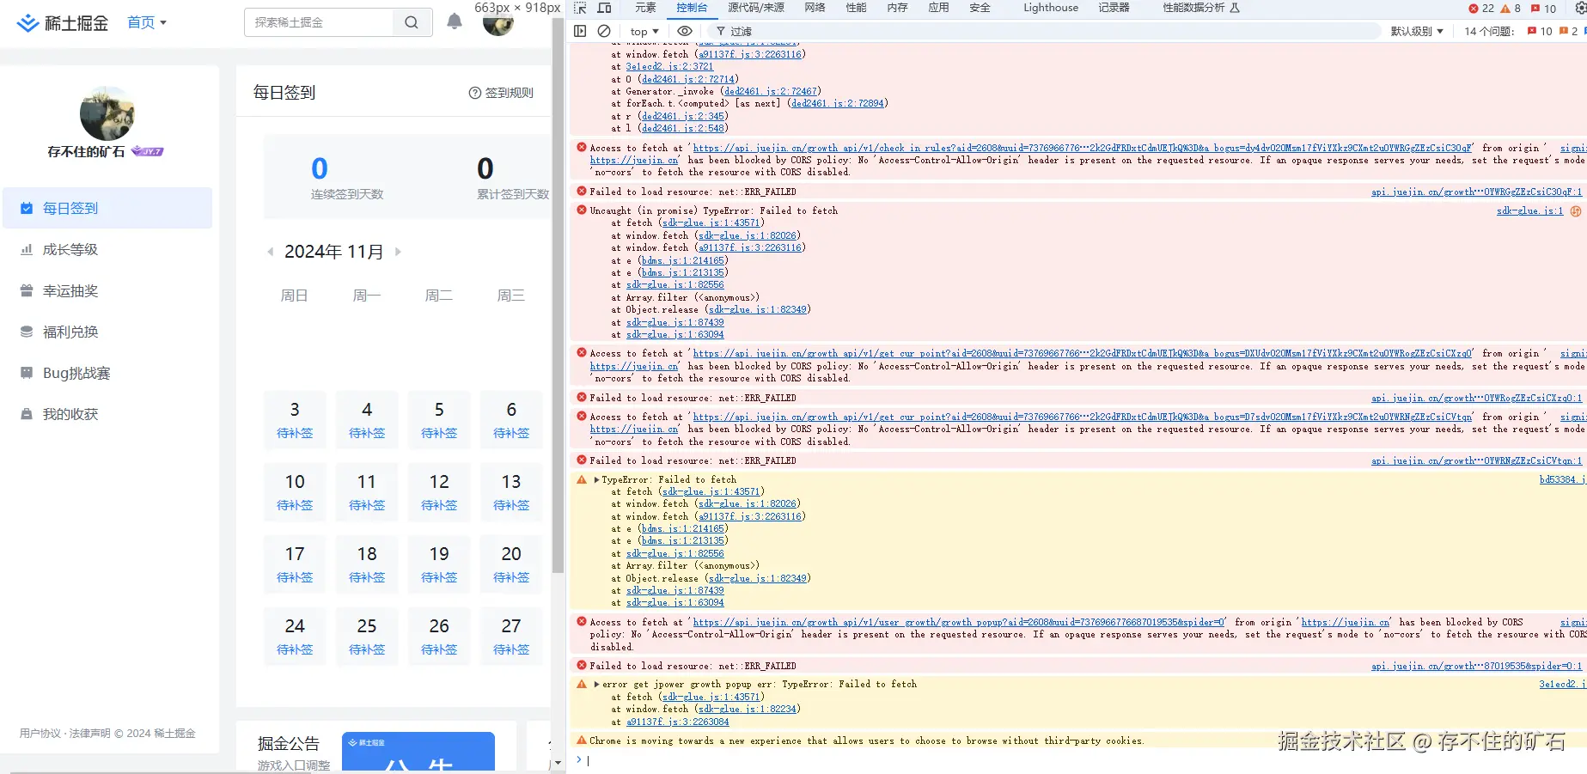Switch to the 网络 DevTools tab
The width and height of the screenshot is (1587, 774).
815,8
